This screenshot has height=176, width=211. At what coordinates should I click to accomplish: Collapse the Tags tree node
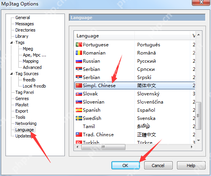tap(11, 43)
